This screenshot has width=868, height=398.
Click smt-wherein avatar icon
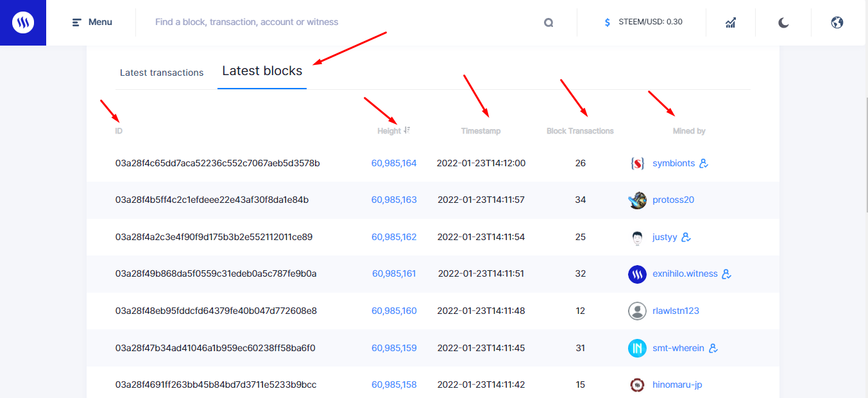click(637, 349)
